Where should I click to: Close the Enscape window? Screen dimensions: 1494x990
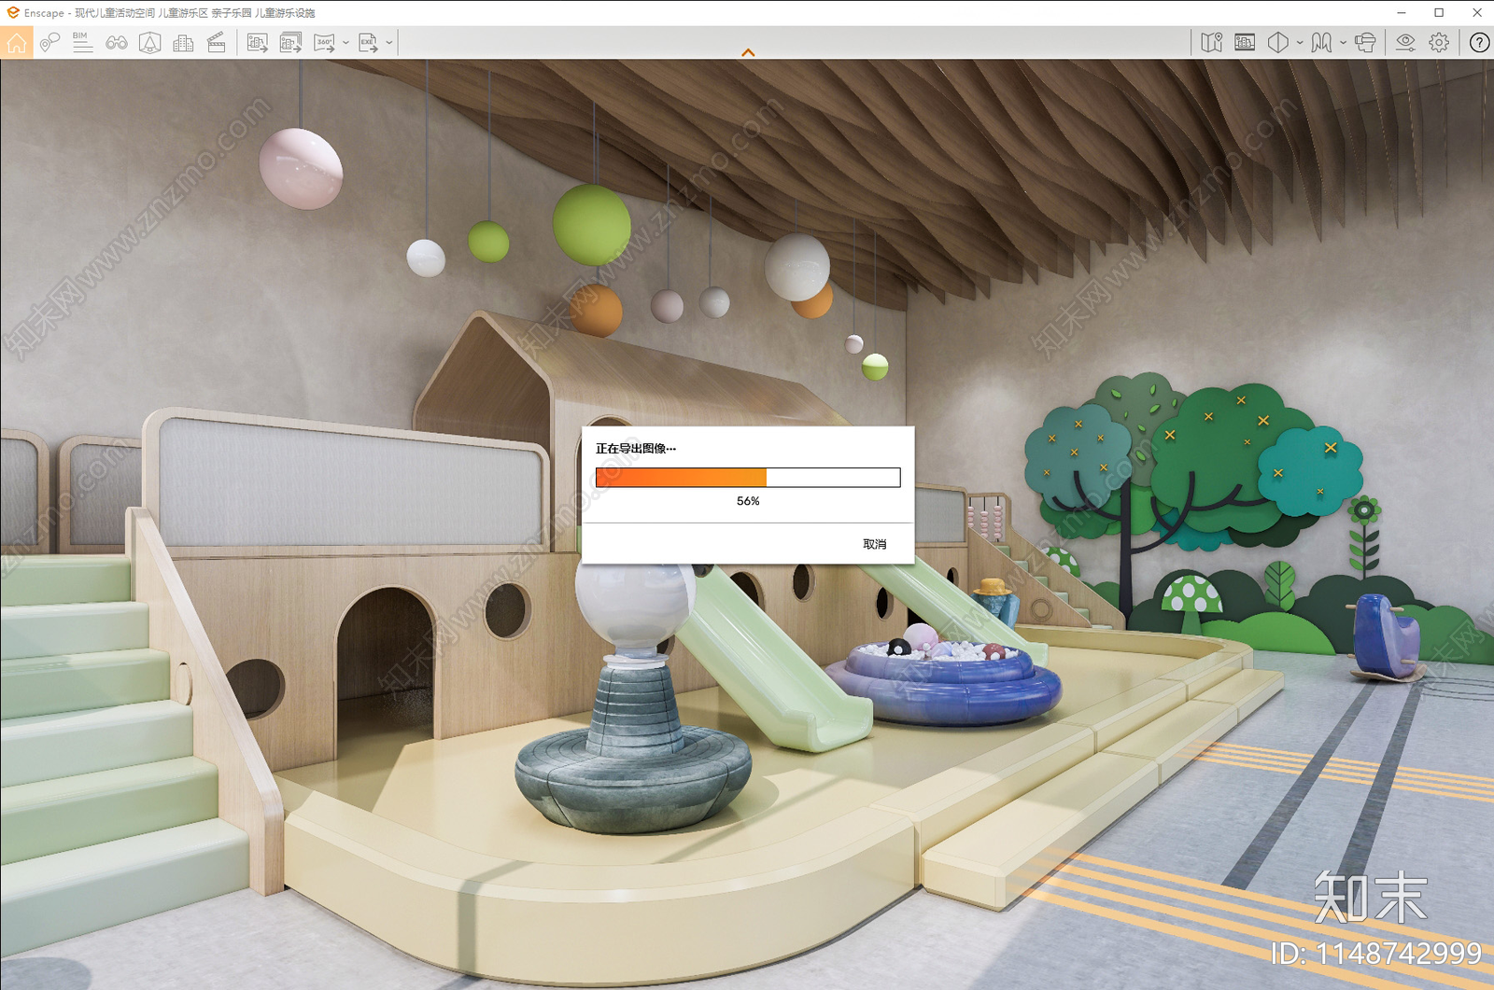[1476, 13]
